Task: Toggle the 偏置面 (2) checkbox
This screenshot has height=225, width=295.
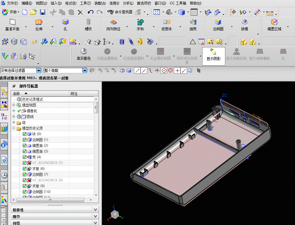Action: point(25,146)
